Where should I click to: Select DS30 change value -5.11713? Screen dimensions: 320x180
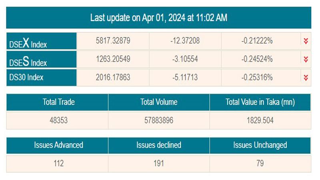tap(184, 78)
